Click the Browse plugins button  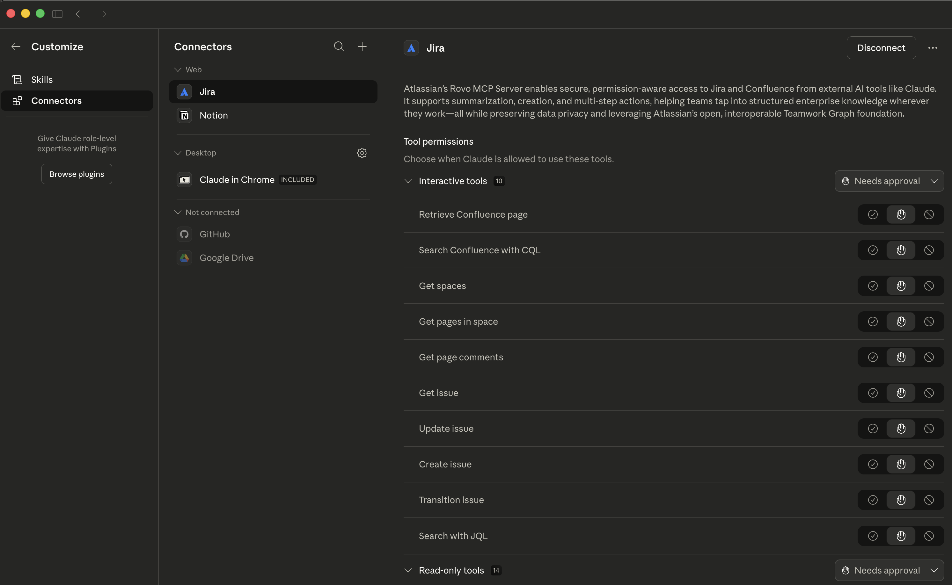tap(77, 174)
